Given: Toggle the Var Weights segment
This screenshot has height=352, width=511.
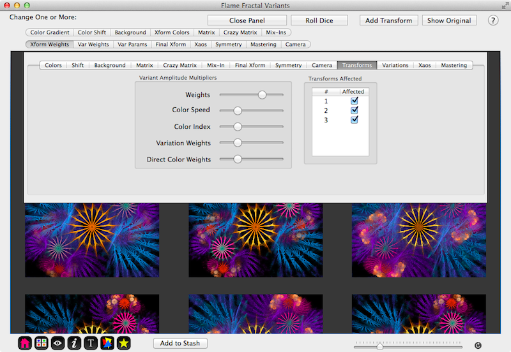Looking at the screenshot, I should tap(93, 44).
